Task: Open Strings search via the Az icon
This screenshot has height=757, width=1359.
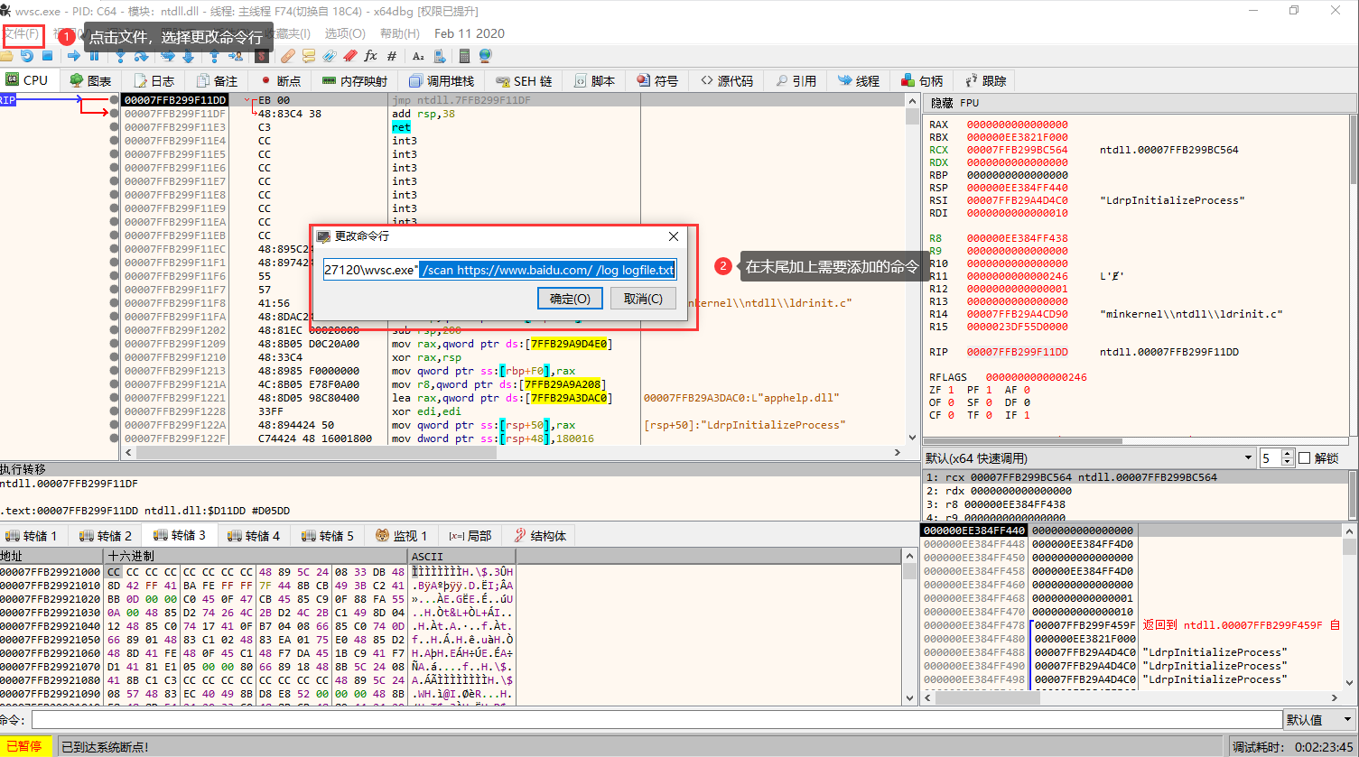Action: click(418, 56)
